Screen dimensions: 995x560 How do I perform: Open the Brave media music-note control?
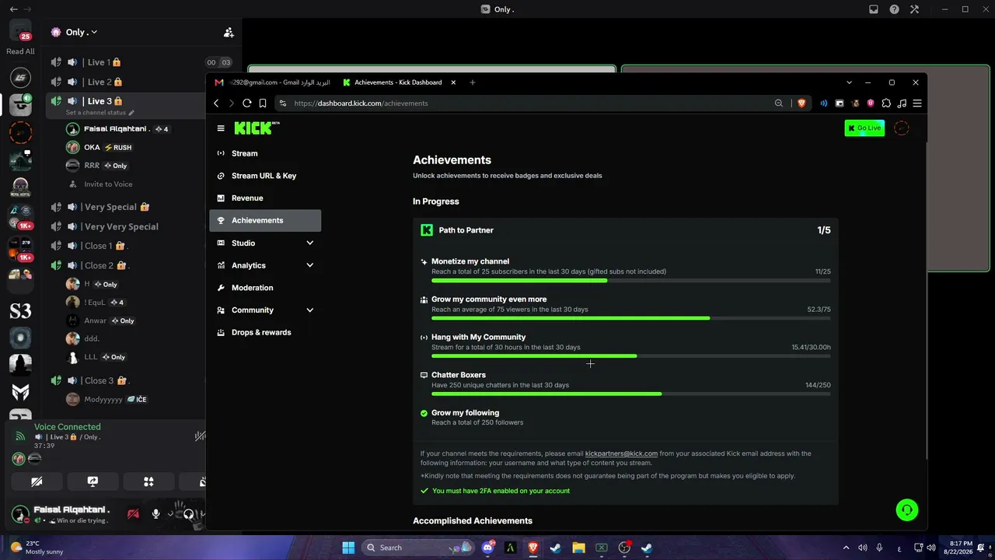pos(902,103)
